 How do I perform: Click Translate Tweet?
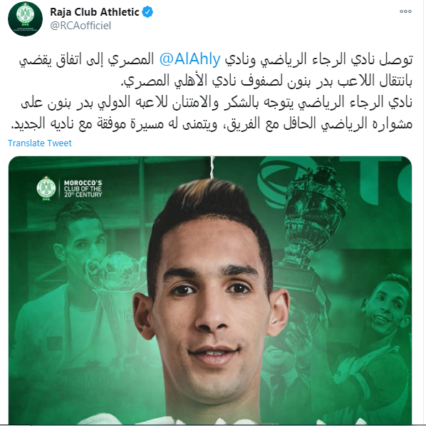40,143
